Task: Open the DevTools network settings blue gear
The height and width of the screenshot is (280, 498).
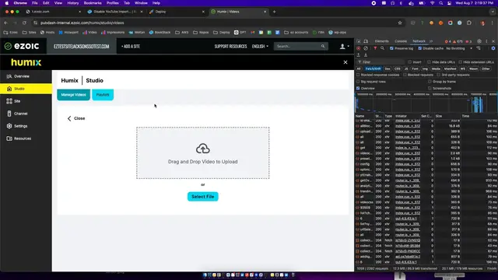Action: pos(493,48)
